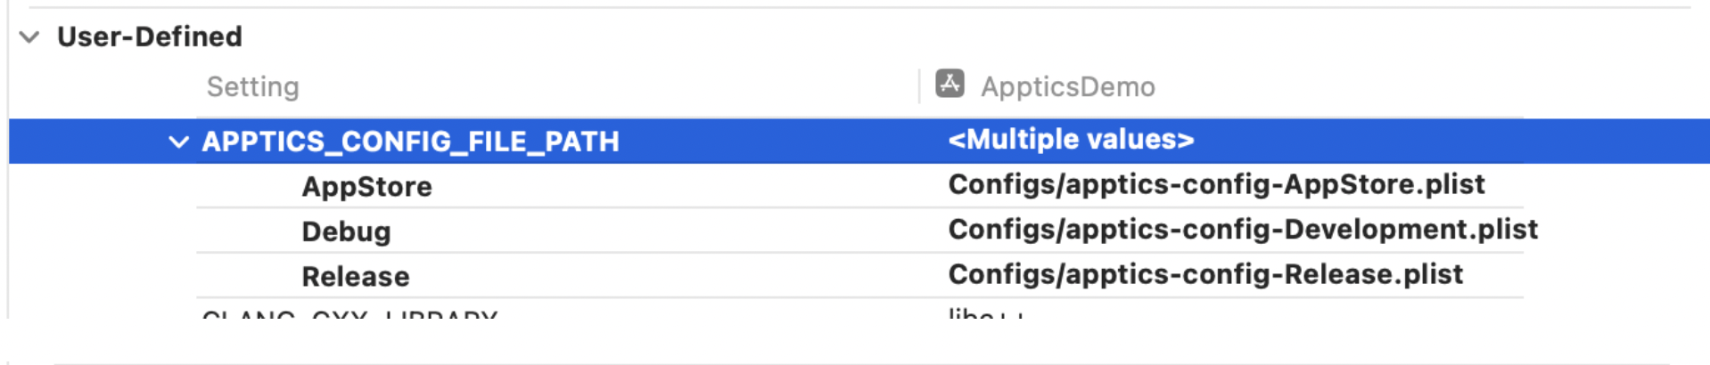The height and width of the screenshot is (365, 1710).
Task: Edit the apptics-config-Release.plist value
Action: coord(1205,275)
